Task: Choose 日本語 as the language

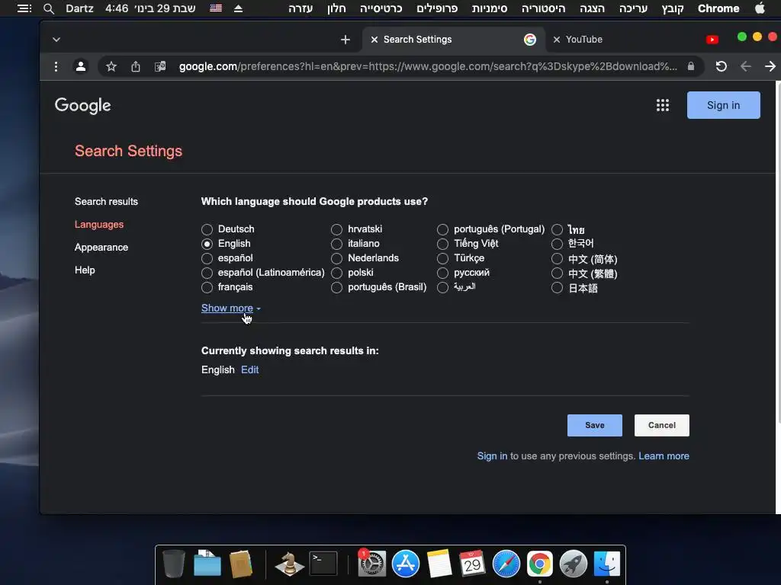Action: coord(557,287)
